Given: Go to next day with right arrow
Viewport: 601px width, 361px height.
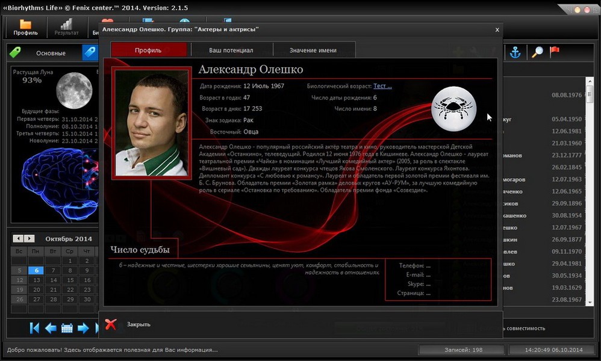Looking at the screenshot, I should pos(83,328).
